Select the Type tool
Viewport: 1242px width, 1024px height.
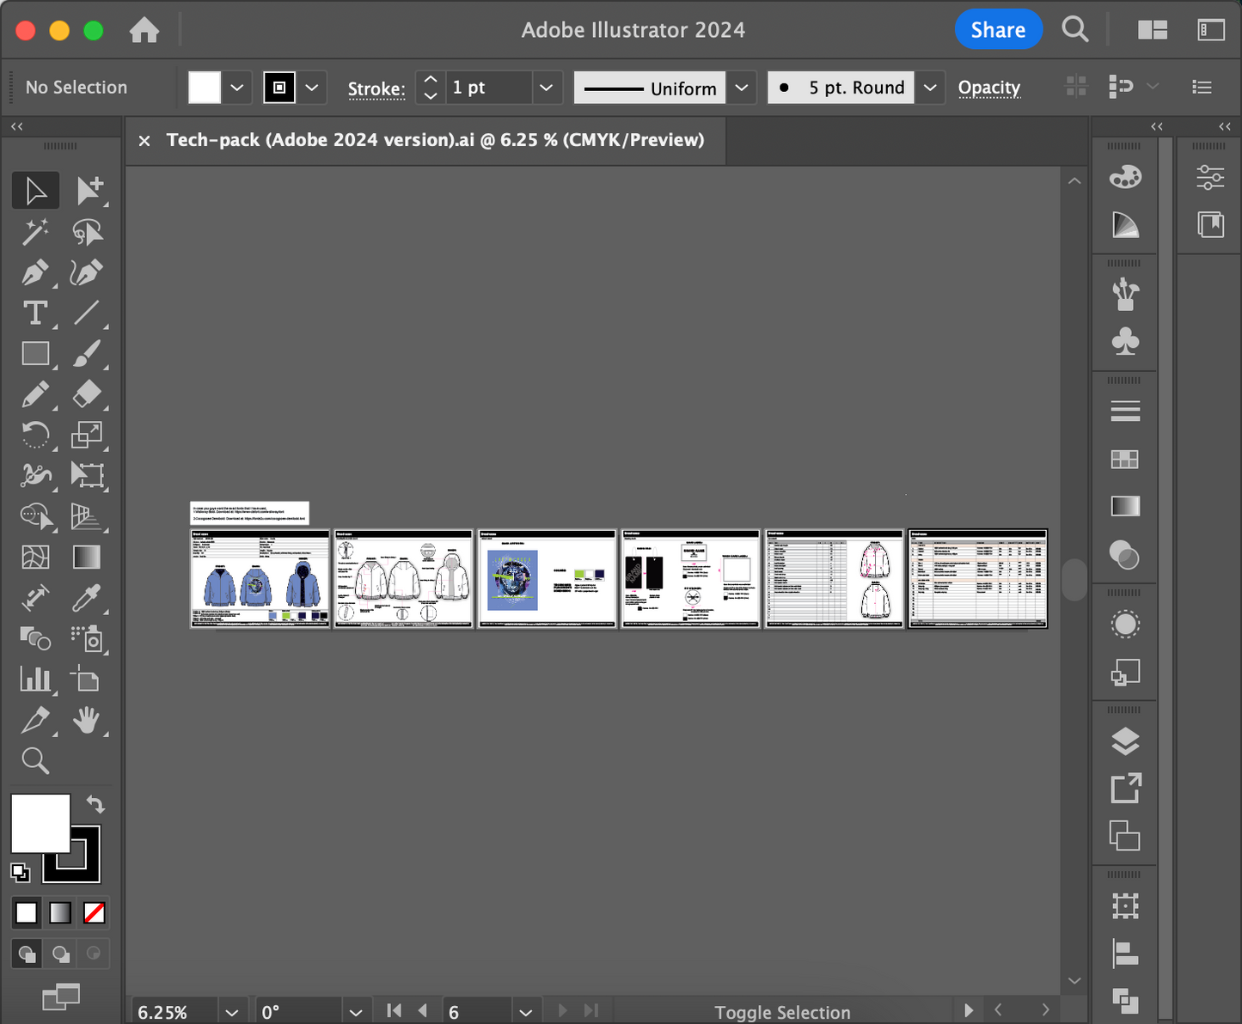tap(35, 314)
